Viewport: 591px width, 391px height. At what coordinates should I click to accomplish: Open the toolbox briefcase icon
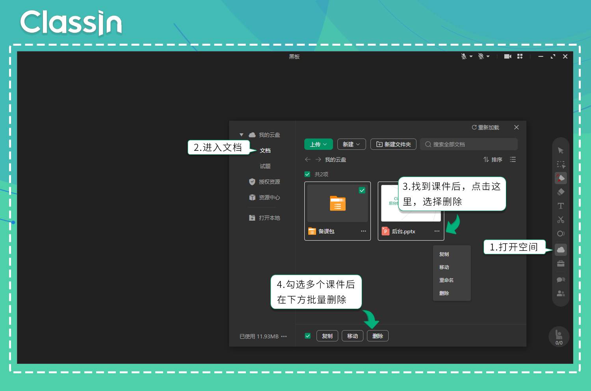[561, 263]
